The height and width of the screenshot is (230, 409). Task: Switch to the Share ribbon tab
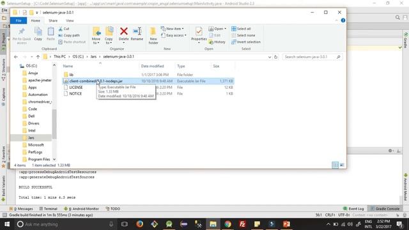pos(53,20)
